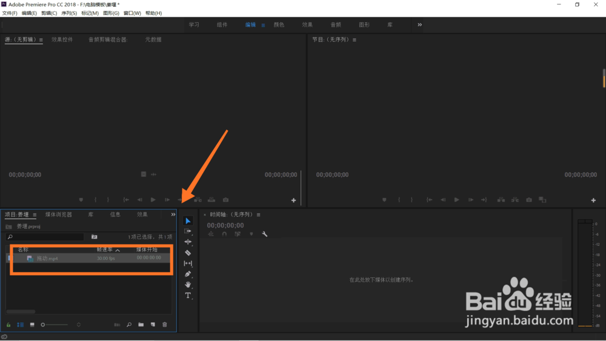Switch project panel to icon view
The width and height of the screenshot is (606, 341).
click(x=32, y=325)
